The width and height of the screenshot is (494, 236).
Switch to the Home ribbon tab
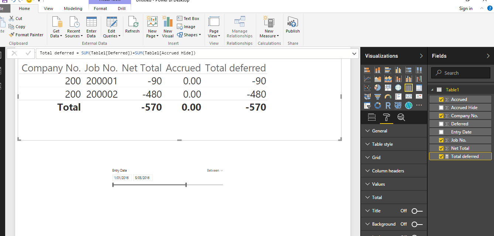24,9
